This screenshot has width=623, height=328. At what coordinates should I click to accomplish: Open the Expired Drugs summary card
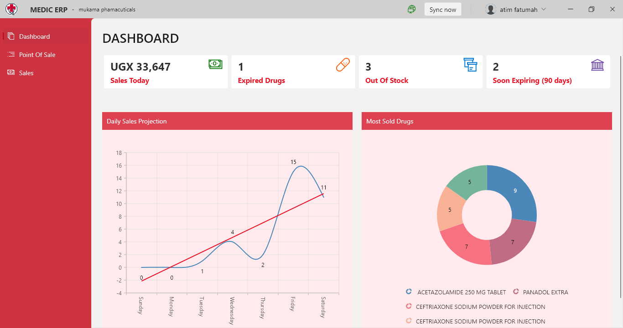click(293, 72)
